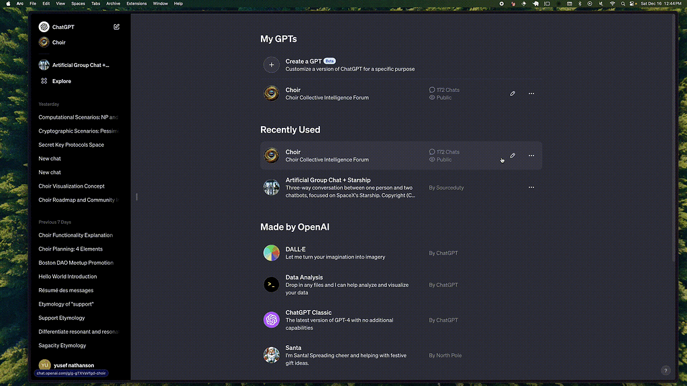Open the three-dot menu for Artificial Group Chat

tap(531, 188)
